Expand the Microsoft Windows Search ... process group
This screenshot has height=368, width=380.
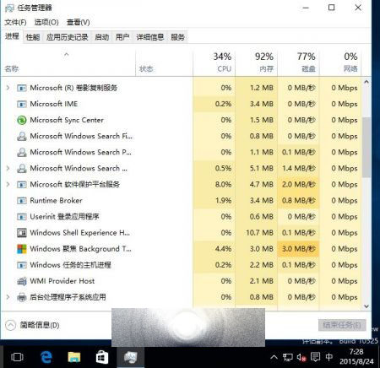8,168
